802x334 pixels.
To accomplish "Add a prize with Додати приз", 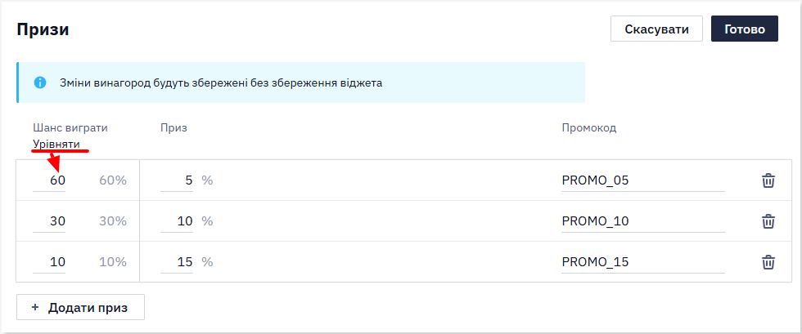I will coord(80,307).
